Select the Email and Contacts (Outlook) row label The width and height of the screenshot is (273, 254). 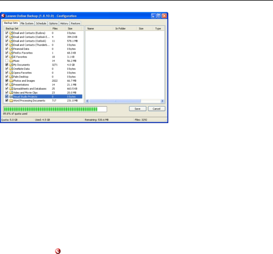tap(29, 41)
